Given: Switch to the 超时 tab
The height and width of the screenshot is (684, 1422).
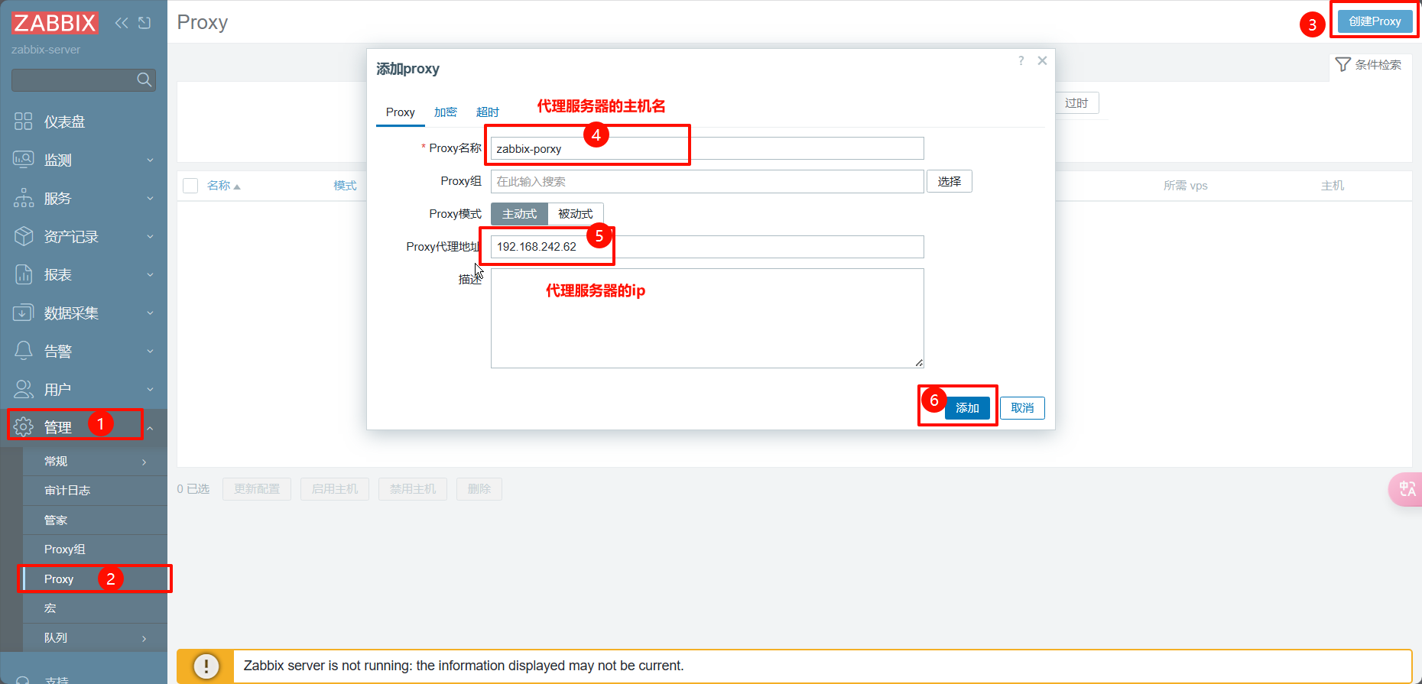Looking at the screenshot, I should 488,112.
